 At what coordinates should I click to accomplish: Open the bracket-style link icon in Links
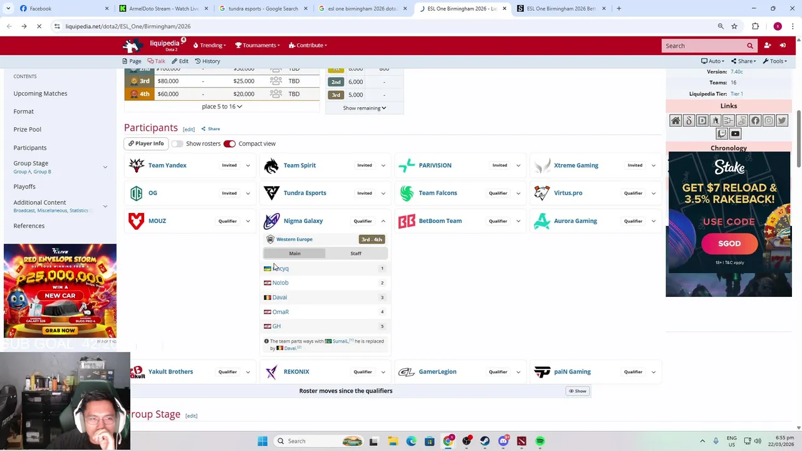(729, 121)
